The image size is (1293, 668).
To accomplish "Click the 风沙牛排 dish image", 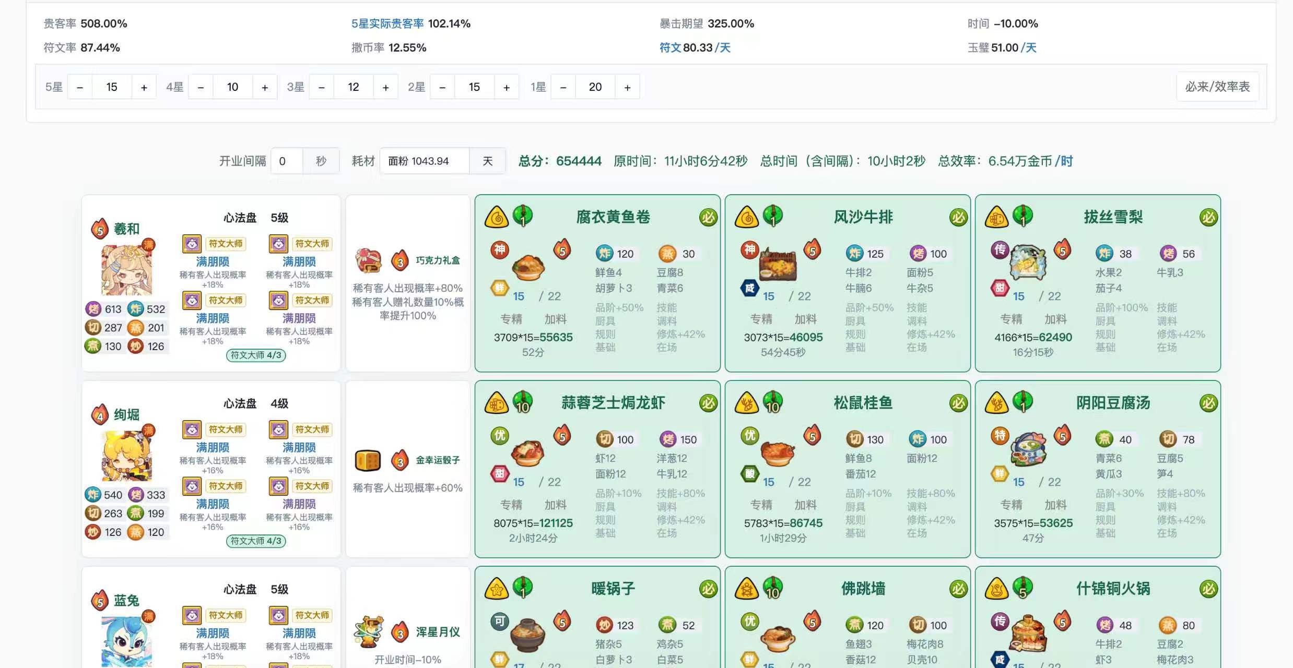I will tap(778, 265).
